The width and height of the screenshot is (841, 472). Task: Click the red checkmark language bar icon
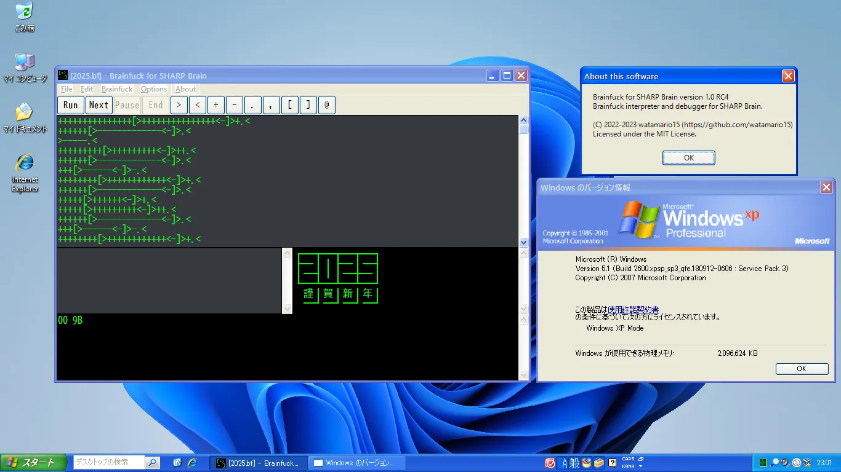550,463
